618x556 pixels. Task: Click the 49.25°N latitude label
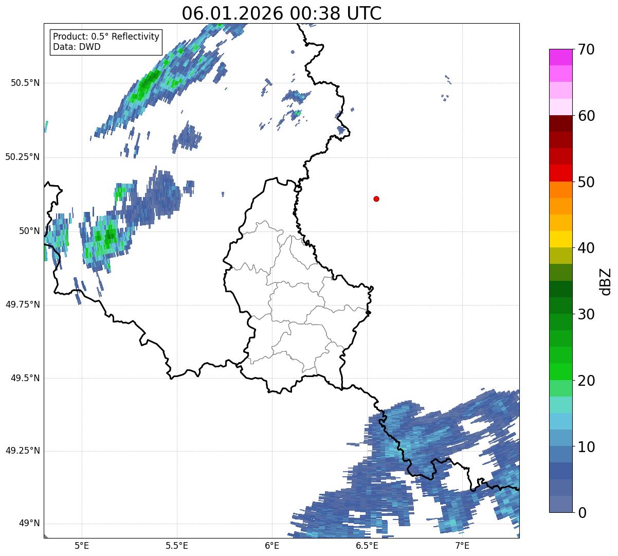[x=23, y=451]
